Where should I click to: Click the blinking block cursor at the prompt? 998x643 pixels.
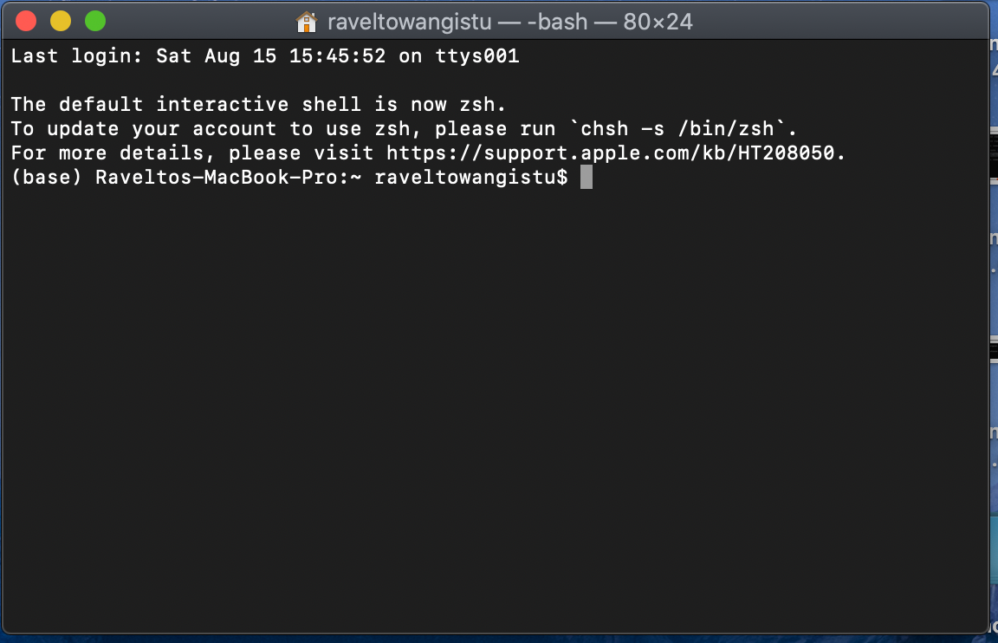click(x=586, y=176)
